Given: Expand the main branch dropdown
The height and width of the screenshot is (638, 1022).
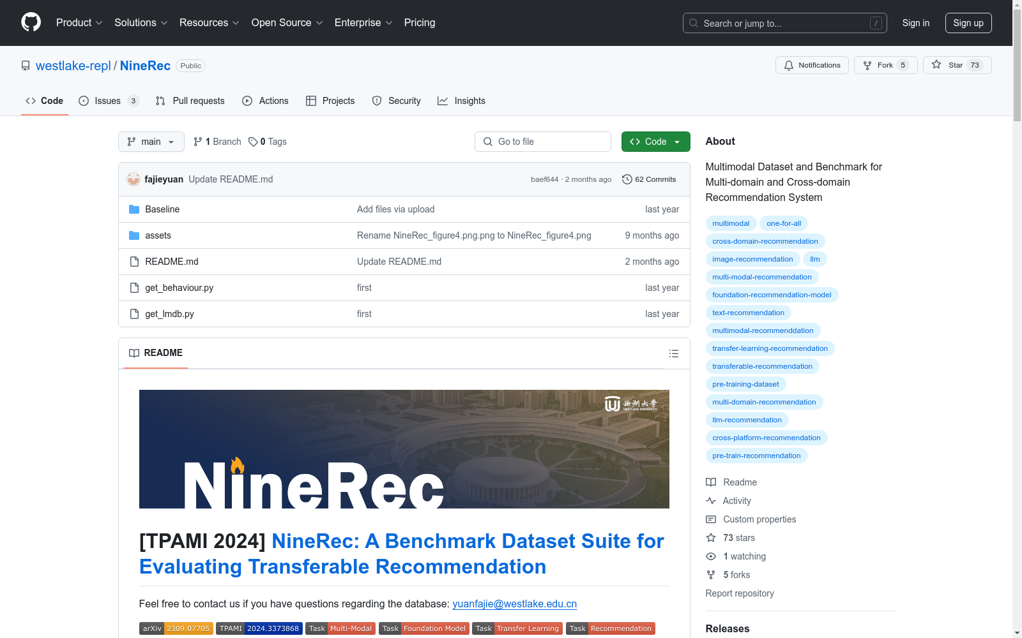Looking at the screenshot, I should coord(151,142).
